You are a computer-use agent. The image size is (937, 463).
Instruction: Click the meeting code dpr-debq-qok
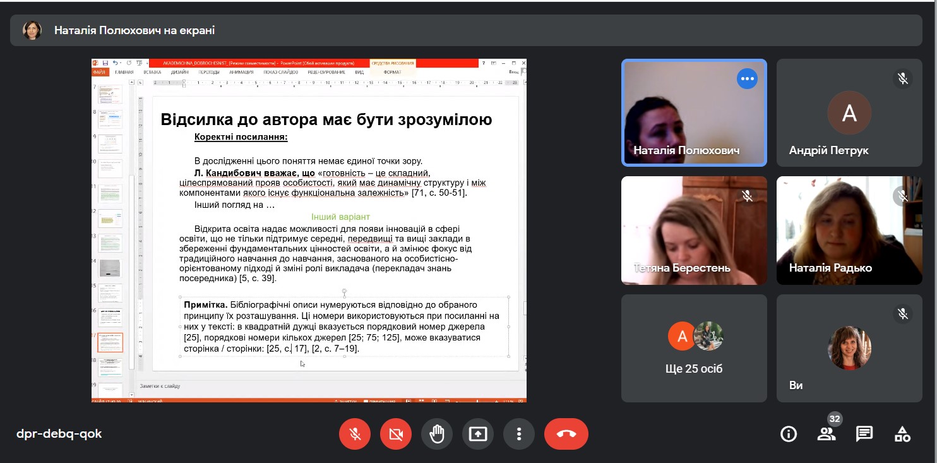59,434
